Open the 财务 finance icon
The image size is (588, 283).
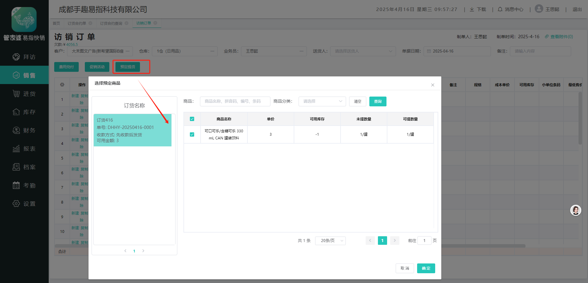16,130
